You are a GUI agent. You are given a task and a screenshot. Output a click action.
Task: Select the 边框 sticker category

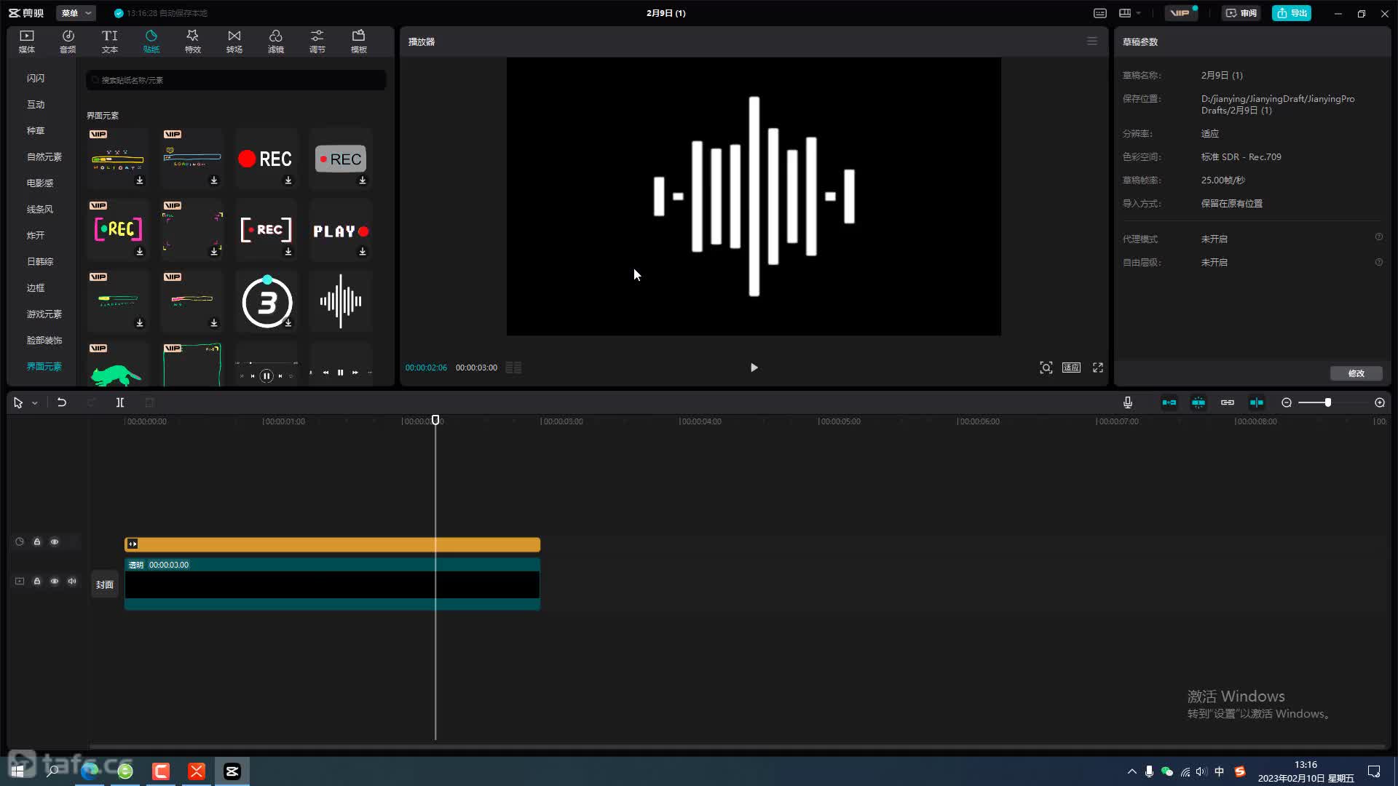[36, 287]
